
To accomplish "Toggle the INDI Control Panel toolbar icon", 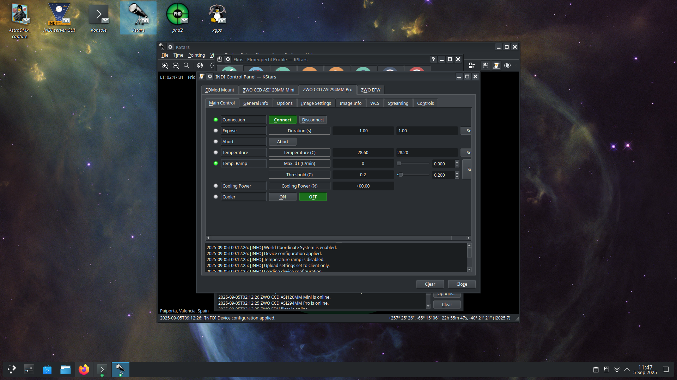I will click(x=496, y=65).
